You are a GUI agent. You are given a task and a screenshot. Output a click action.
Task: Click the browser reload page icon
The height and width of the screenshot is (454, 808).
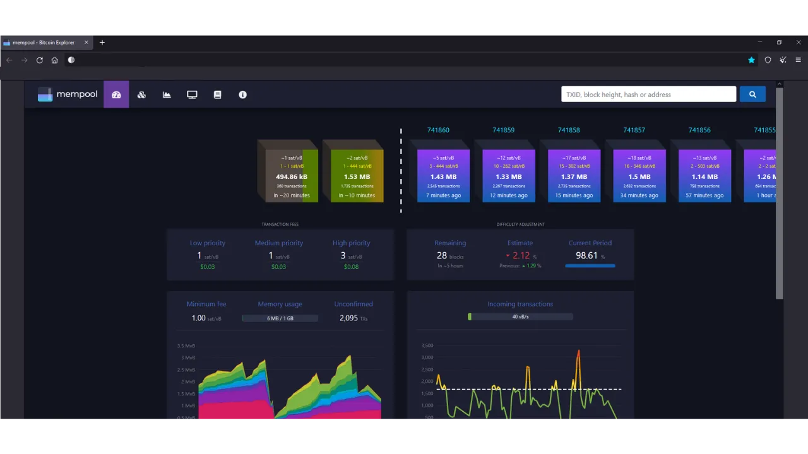tap(39, 60)
